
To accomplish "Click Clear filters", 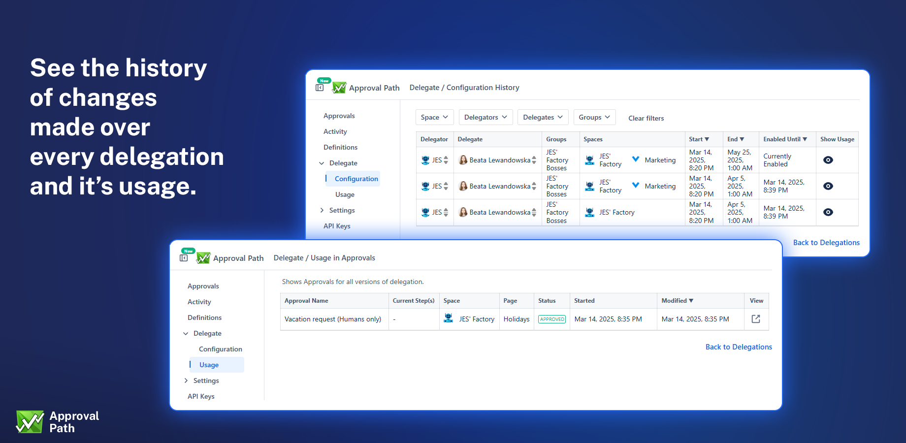I will [x=646, y=118].
